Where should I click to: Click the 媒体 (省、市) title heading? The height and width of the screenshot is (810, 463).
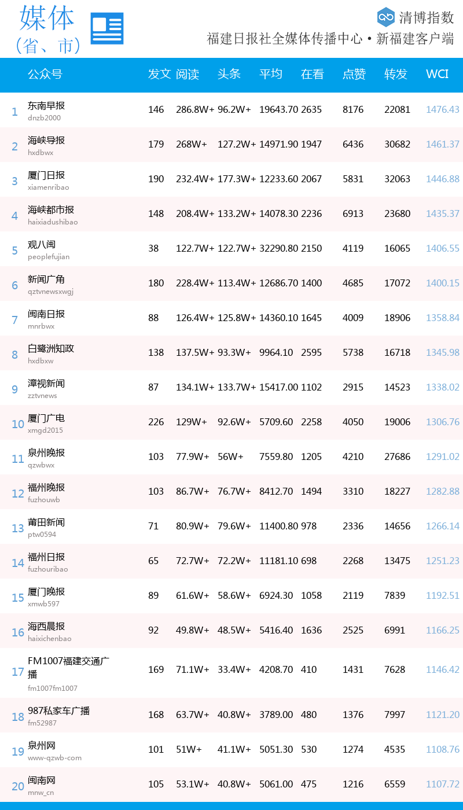[x=47, y=29]
